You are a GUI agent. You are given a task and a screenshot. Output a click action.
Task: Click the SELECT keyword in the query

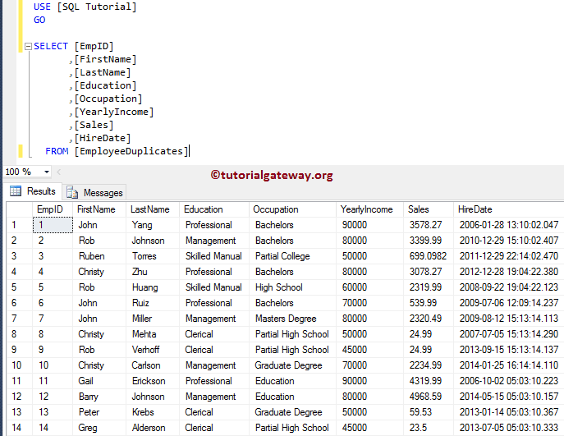point(51,46)
